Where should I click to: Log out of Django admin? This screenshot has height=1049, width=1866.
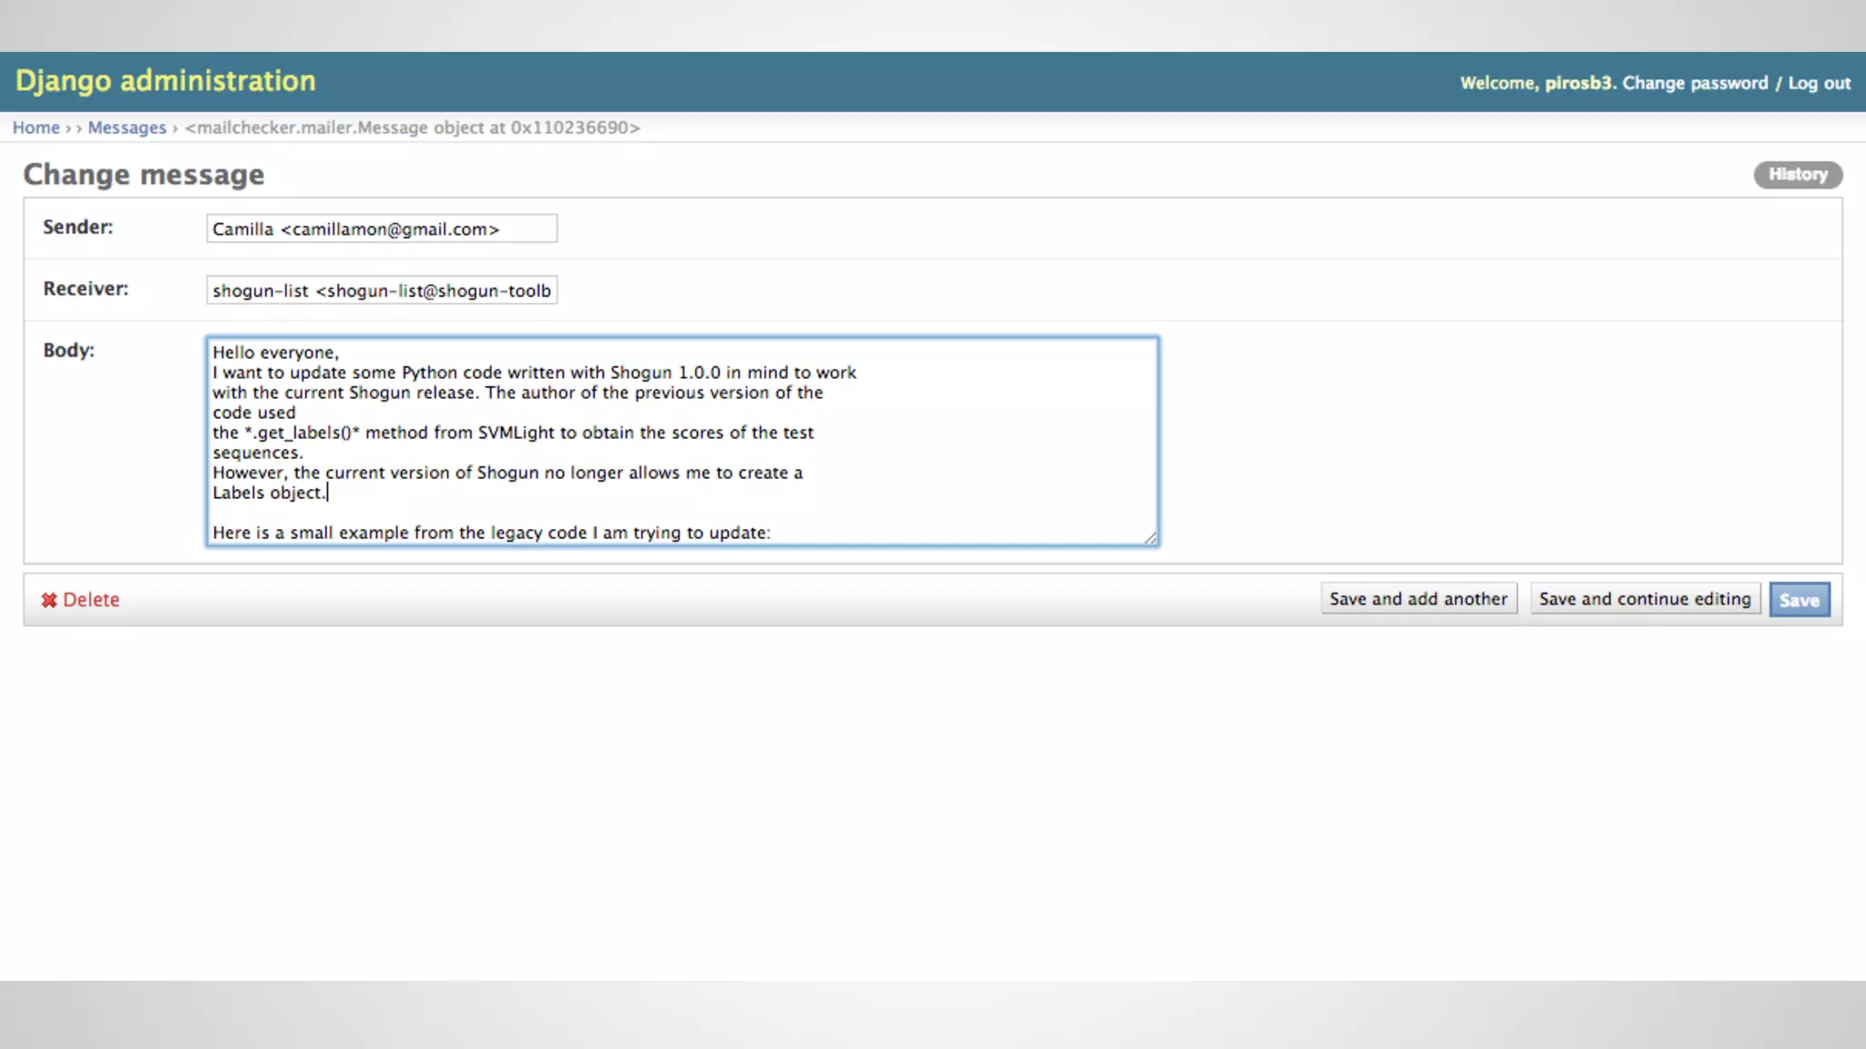pos(1819,83)
